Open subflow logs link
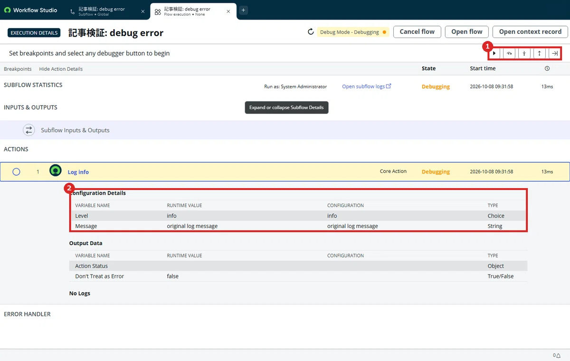Viewport: 570px width, 361px height. point(366,86)
